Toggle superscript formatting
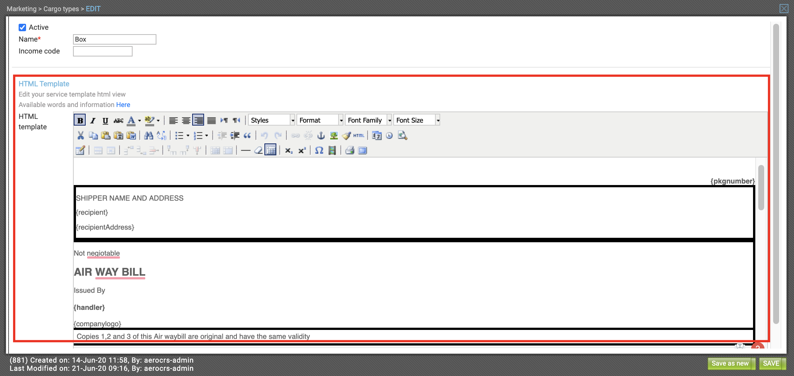794x376 pixels. click(302, 150)
